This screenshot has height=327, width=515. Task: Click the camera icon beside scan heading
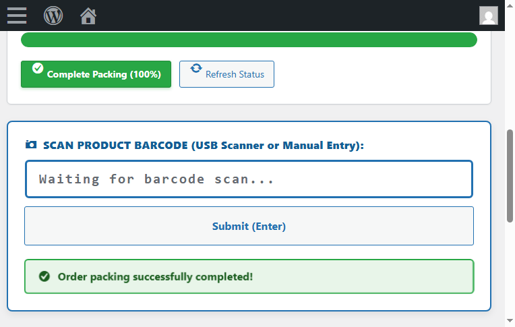(x=31, y=144)
